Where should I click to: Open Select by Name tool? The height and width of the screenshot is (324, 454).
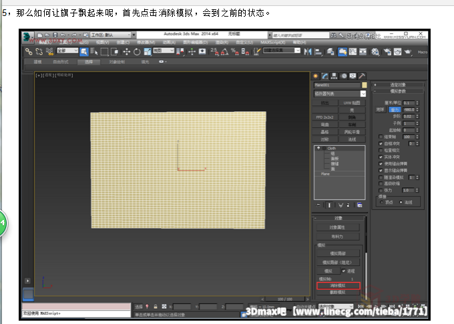coord(94,52)
